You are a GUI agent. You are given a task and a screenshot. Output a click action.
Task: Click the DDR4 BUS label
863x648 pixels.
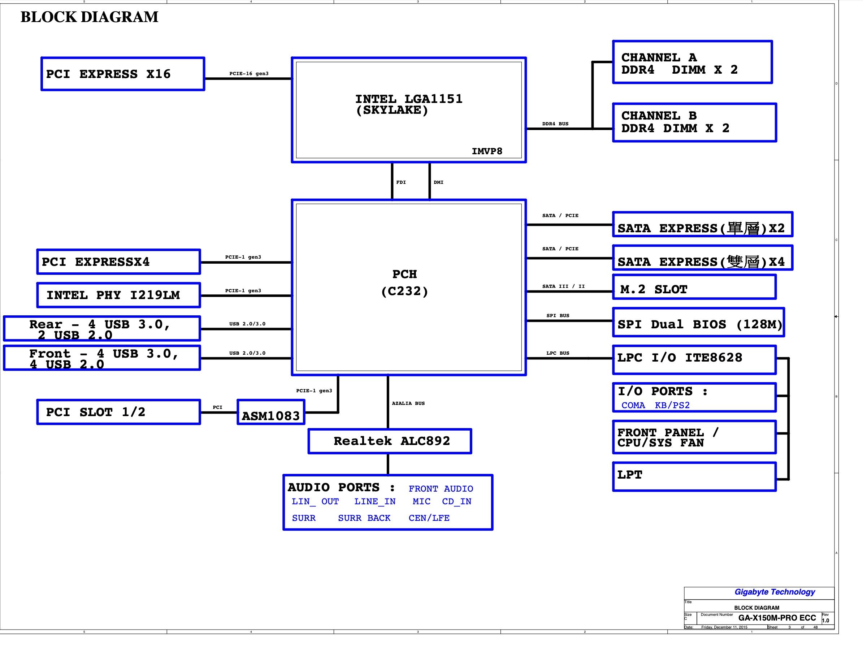555,124
